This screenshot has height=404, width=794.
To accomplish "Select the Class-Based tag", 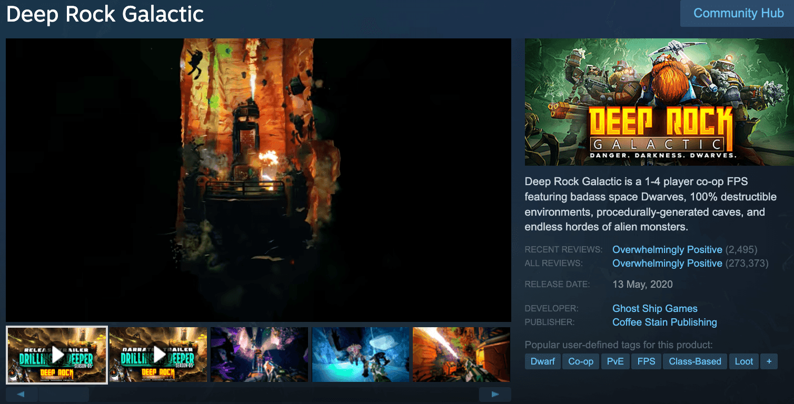I will coord(694,361).
